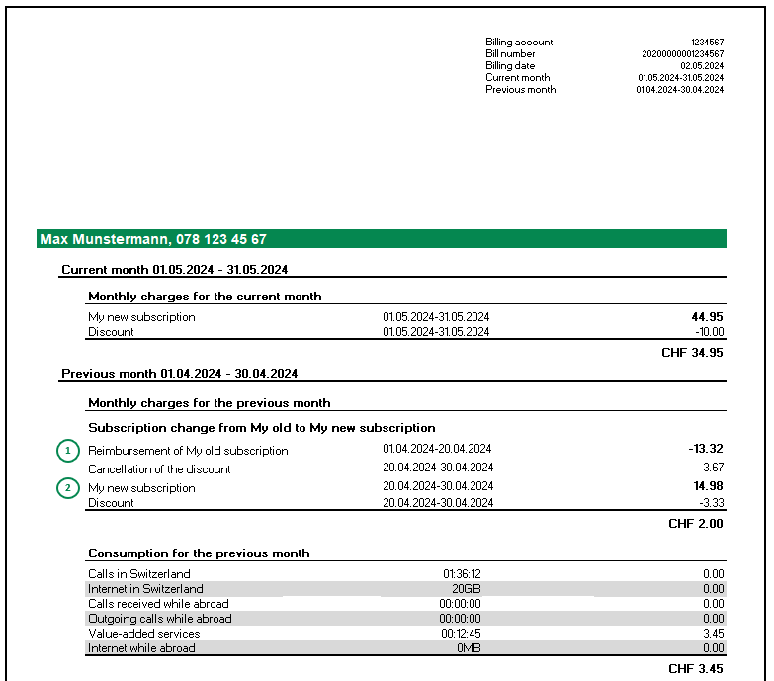Select the green Max Munstermann header bar
The image size is (774, 681).
(x=381, y=239)
